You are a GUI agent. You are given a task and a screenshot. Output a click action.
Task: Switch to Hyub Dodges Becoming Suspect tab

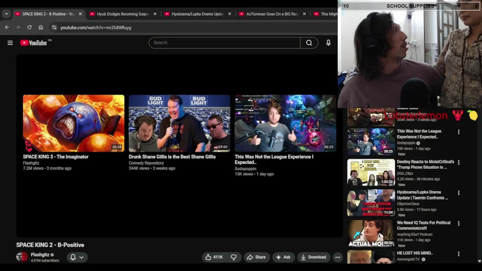tap(123, 14)
